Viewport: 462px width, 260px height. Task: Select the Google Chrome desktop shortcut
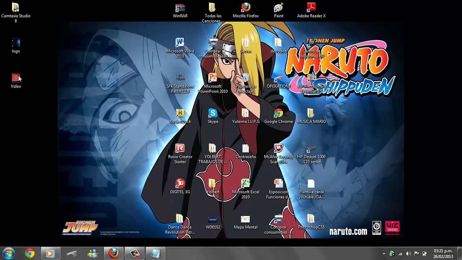tap(279, 116)
